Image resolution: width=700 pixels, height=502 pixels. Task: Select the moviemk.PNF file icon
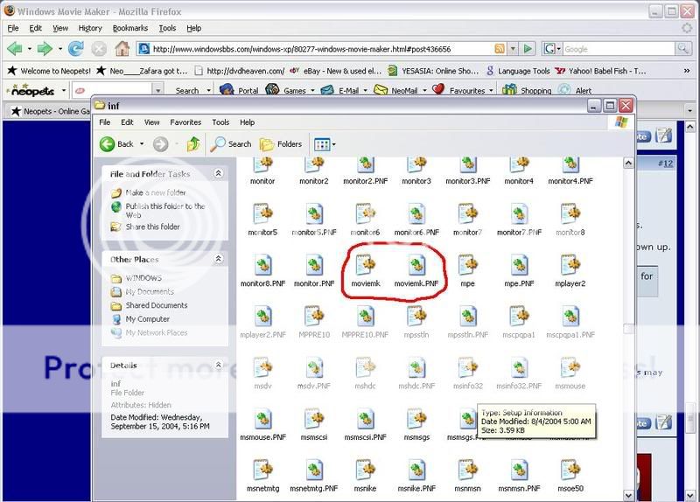416,266
